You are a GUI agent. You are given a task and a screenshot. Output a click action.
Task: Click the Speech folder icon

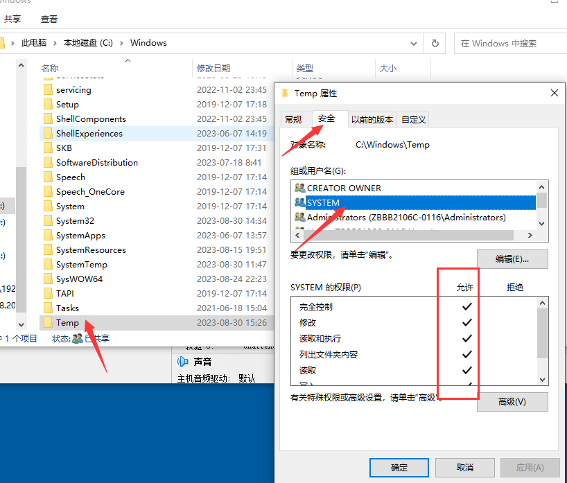[48, 177]
